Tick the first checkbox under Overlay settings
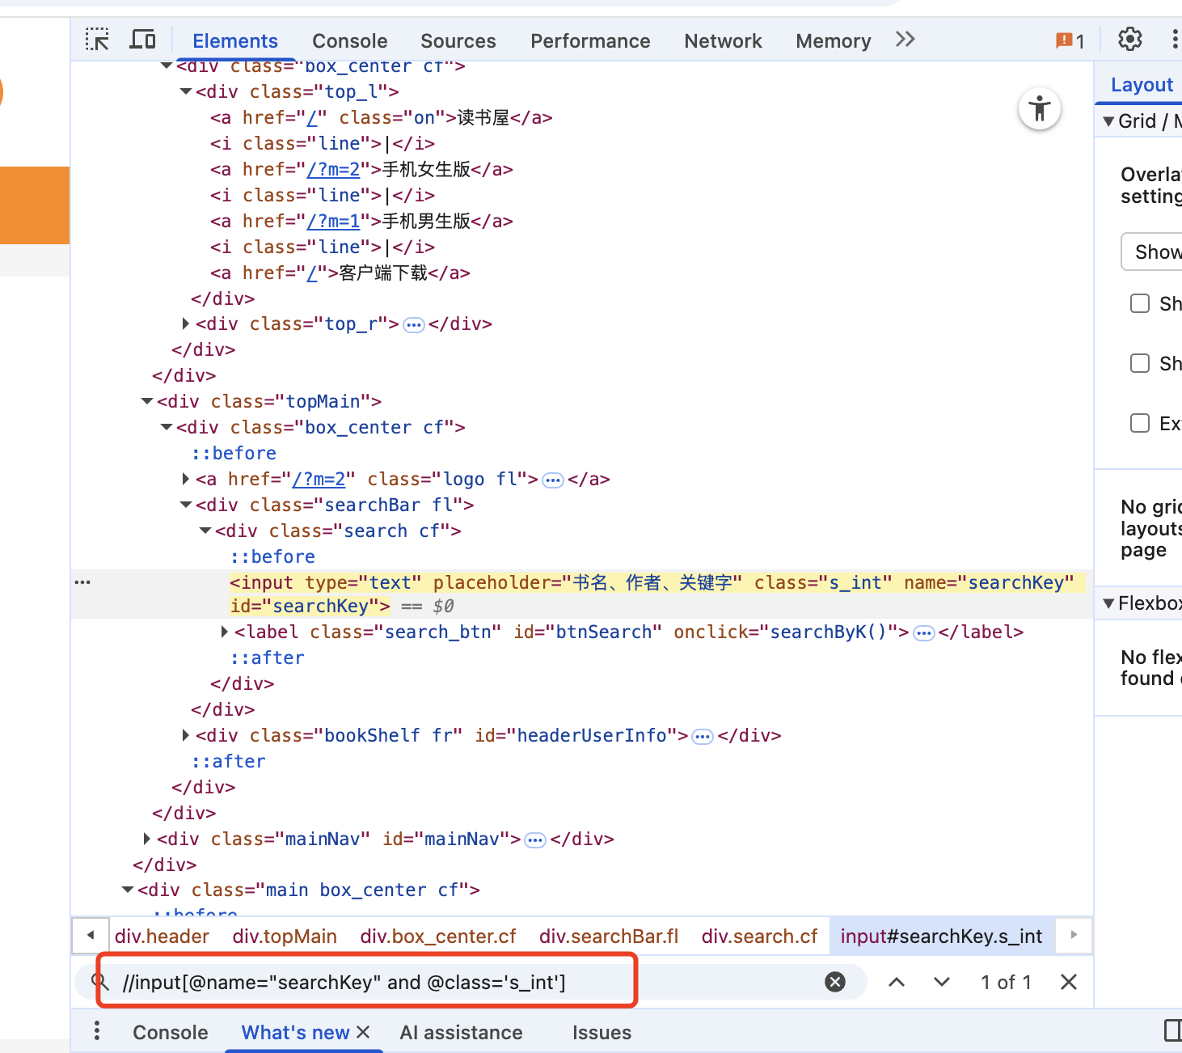The width and height of the screenshot is (1182, 1053). click(x=1140, y=303)
